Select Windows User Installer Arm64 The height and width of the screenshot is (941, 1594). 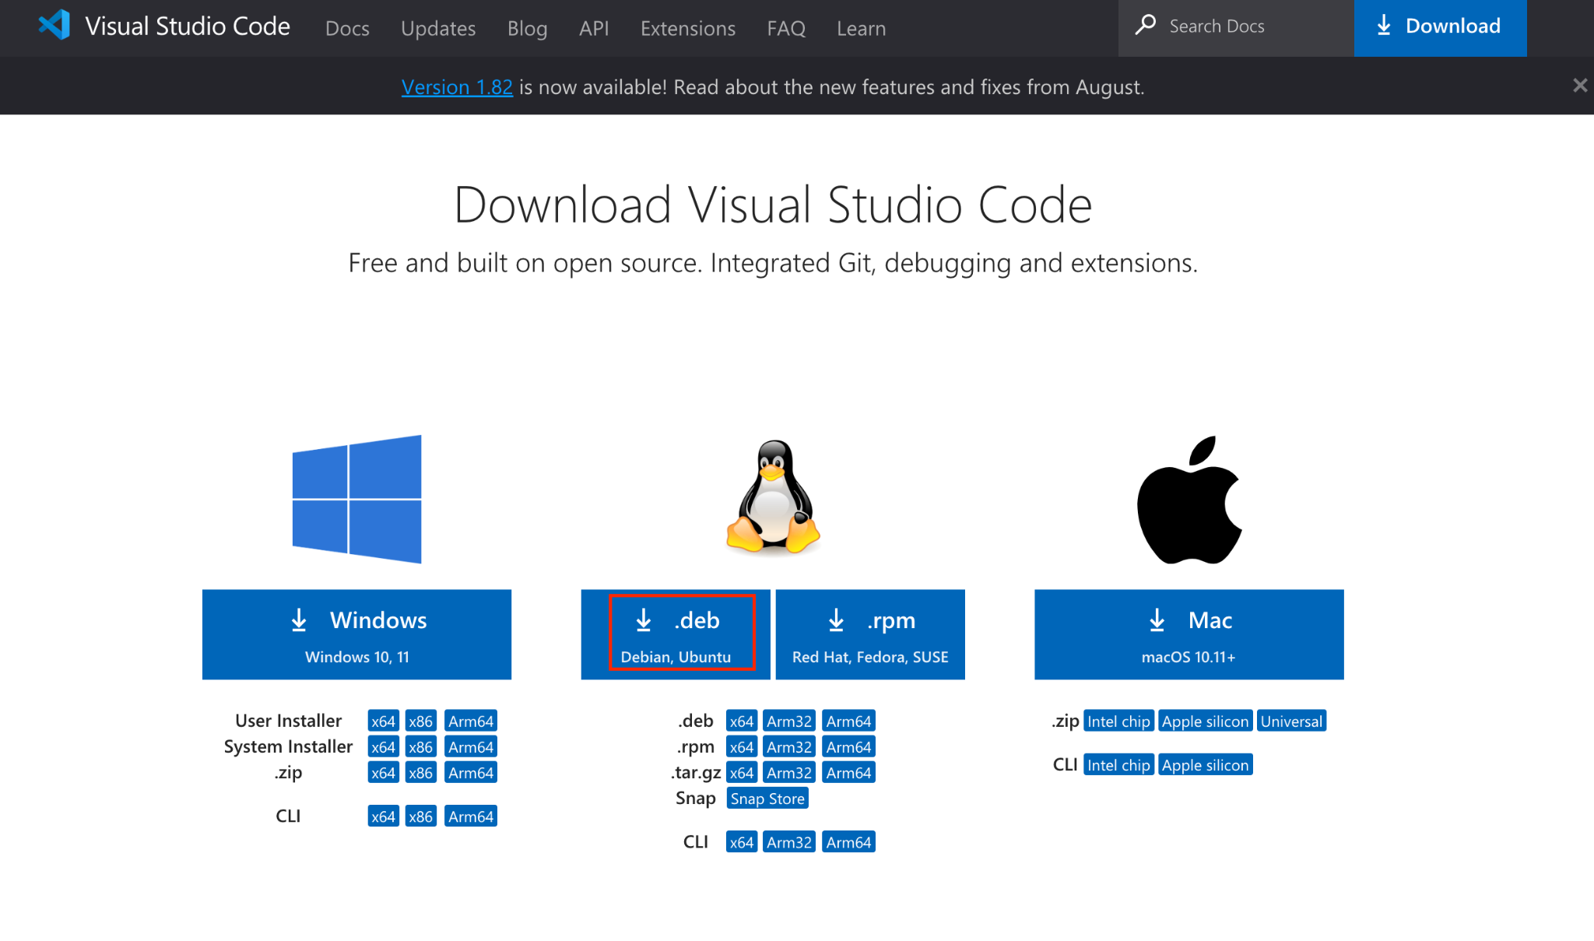[471, 721]
